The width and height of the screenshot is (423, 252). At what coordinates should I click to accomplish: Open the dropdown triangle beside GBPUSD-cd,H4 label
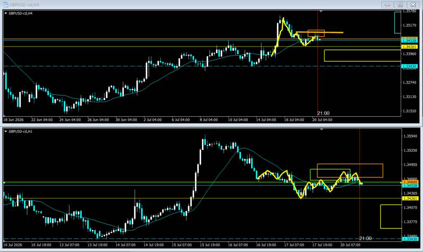6,13
